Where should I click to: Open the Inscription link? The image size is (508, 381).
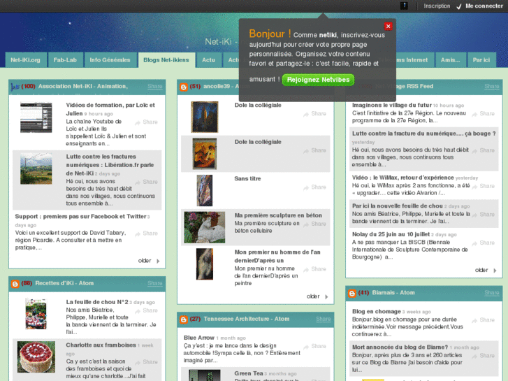437,6
